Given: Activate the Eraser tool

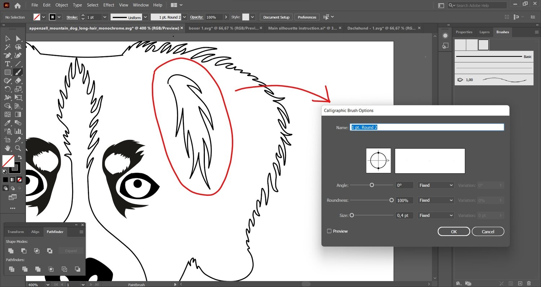Looking at the screenshot, I should 18,81.
